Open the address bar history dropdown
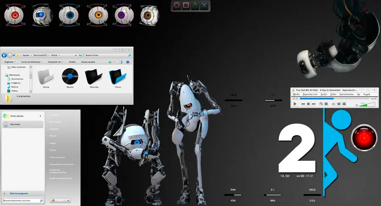 pyautogui.click(x=76, y=55)
